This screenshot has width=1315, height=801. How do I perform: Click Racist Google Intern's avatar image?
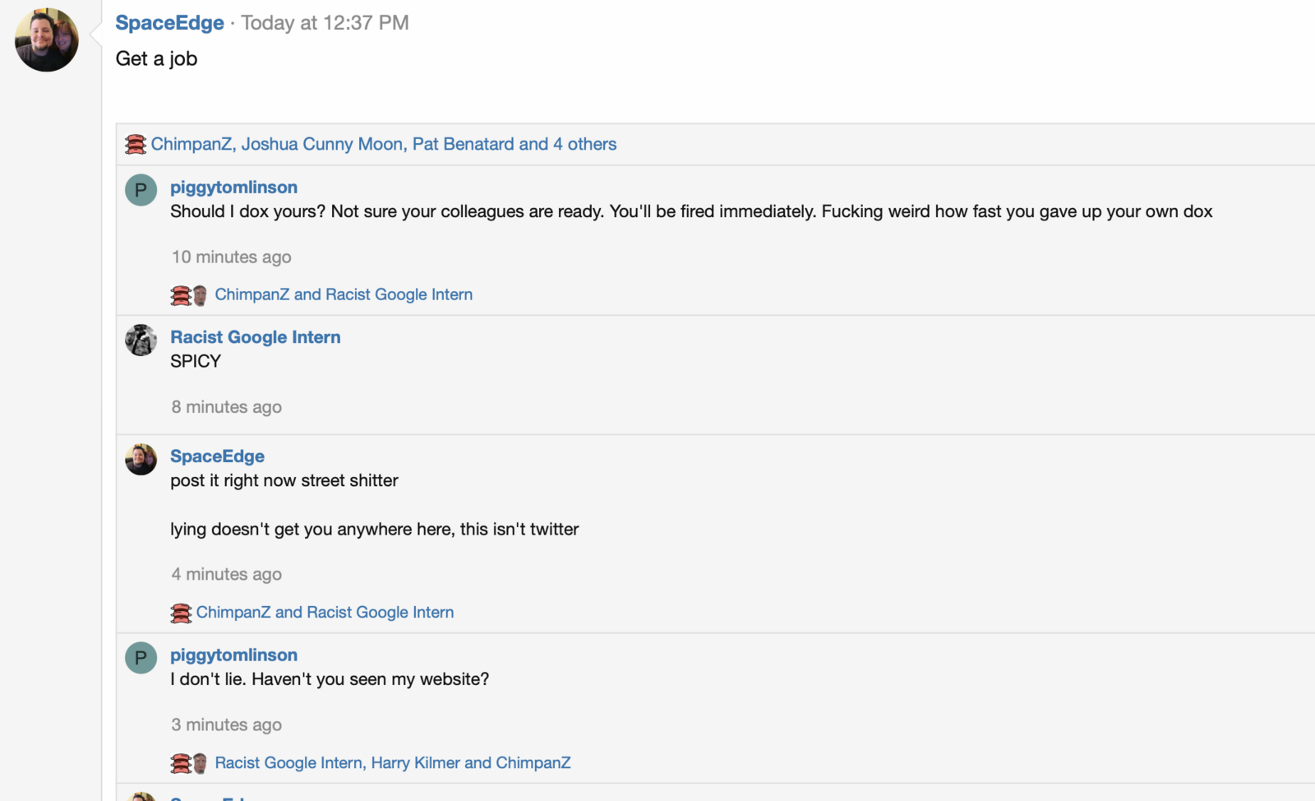point(141,340)
